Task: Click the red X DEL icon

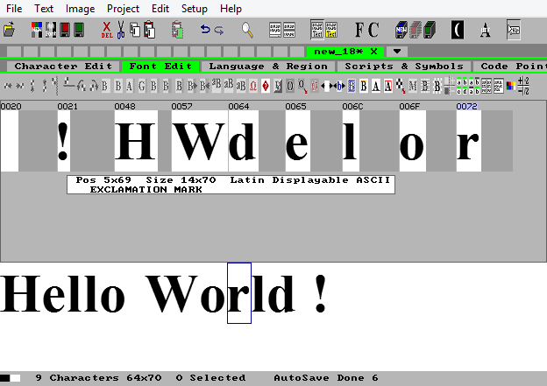Action: click(107, 30)
